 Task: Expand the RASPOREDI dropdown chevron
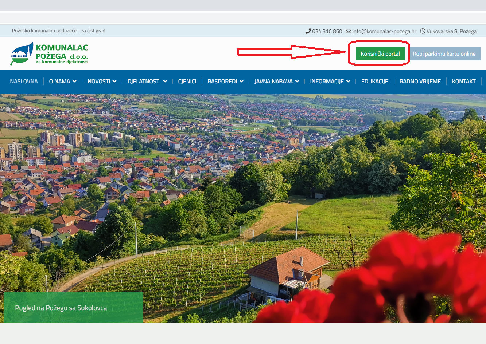[x=241, y=82]
